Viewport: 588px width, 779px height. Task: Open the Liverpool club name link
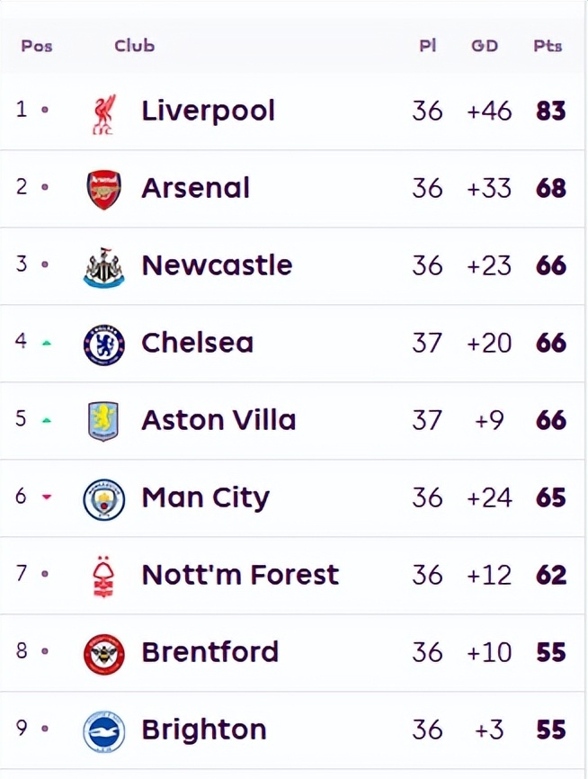coord(208,112)
